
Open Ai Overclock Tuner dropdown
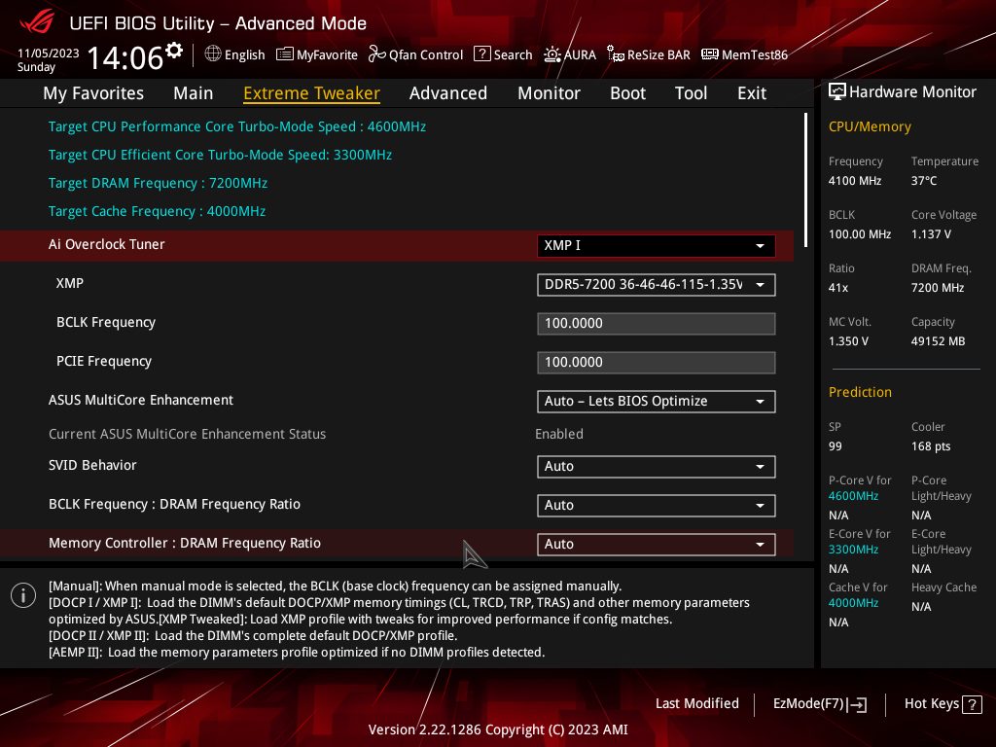point(656,246)
